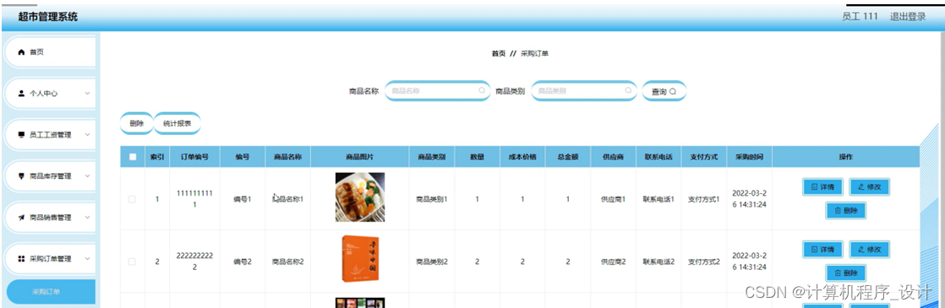Image resolution: width=945 pixels, height=308 pixels.
Task: Click the 总金额 column header
Action: pos(568,157)
